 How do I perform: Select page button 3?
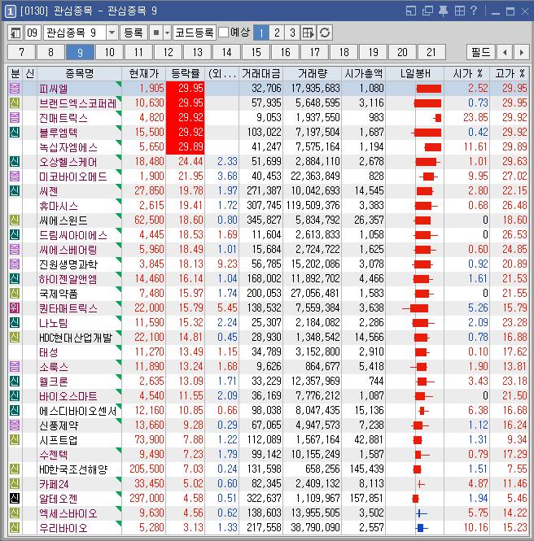(292, 33)
